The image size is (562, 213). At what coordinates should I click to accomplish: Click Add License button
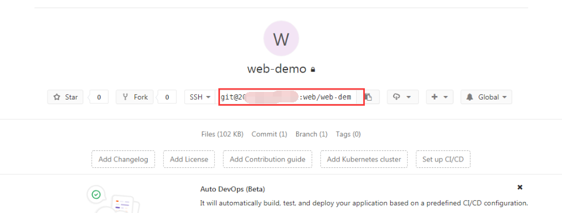click(x=189, y=159)
